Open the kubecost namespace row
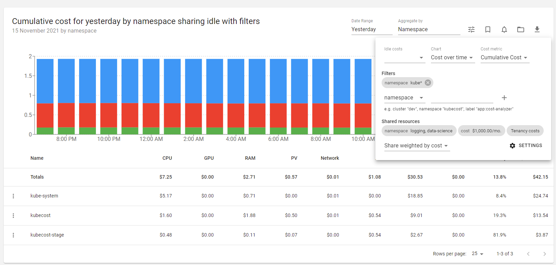This screenshot has height=265, width=556. coord(40,215)
